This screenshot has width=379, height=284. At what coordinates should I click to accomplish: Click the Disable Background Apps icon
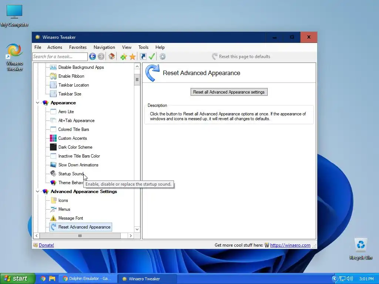[53, 67]
